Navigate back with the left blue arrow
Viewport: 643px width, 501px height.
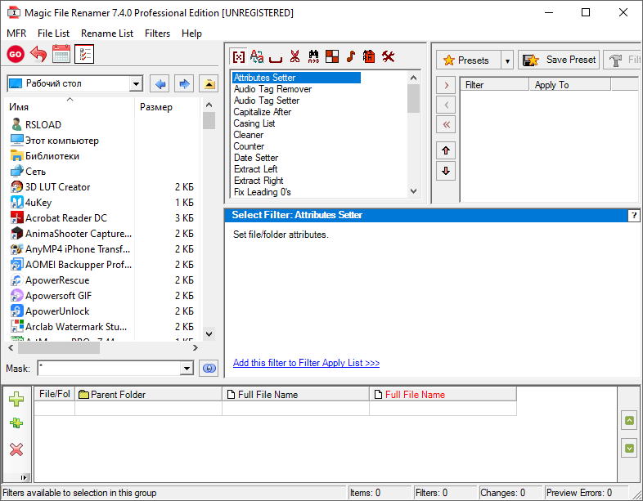coord(160,84)
